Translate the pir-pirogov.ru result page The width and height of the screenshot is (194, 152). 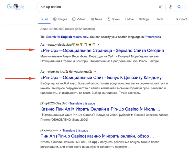pyautogui.click(x=75, y=131)
